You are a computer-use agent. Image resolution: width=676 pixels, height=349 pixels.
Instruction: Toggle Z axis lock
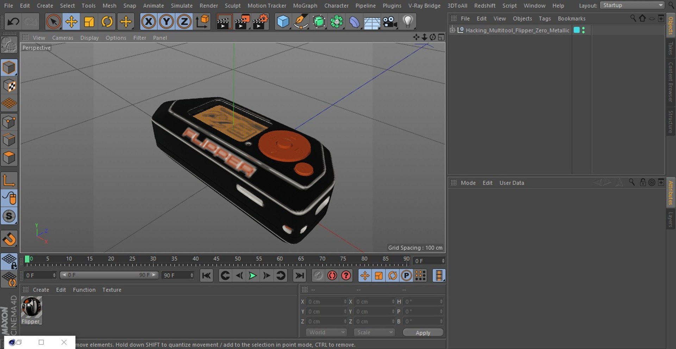coord(184,22)
